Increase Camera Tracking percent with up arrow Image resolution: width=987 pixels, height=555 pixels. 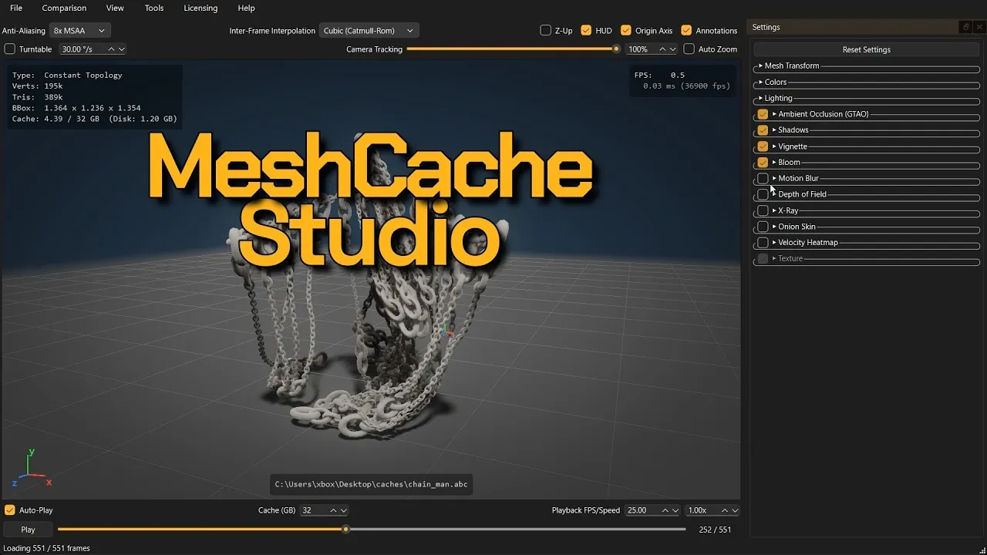[x=663, y=49]
